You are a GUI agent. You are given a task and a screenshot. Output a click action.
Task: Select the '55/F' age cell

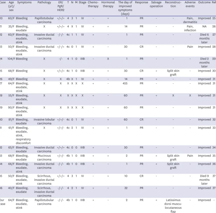[11, 96]
